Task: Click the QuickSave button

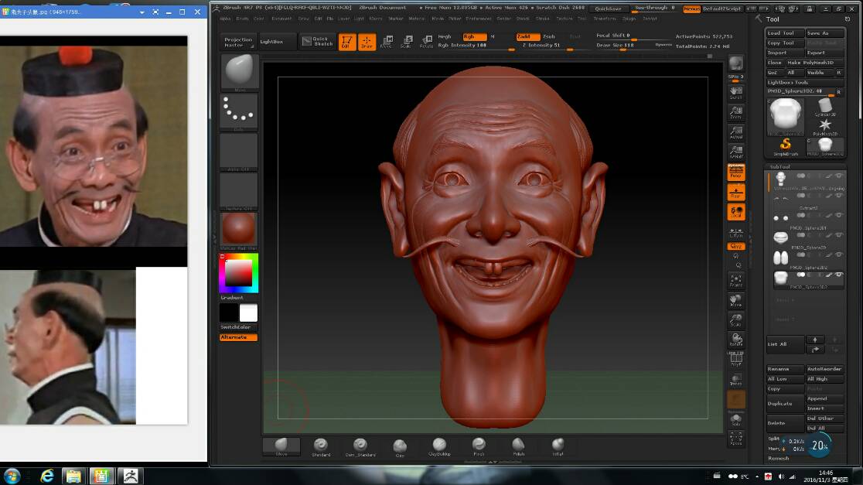Action: (608, 9)
